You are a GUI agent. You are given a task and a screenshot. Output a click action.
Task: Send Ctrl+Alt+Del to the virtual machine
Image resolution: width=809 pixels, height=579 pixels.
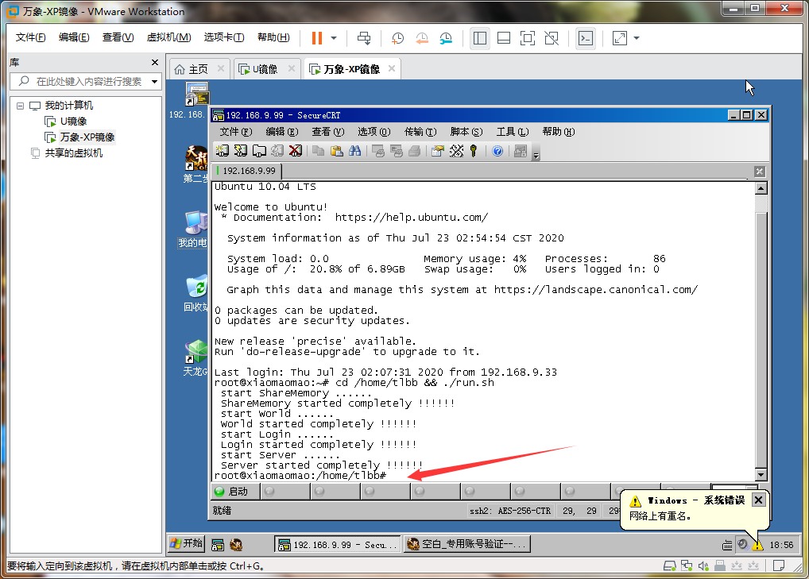[x=364, y=38]
